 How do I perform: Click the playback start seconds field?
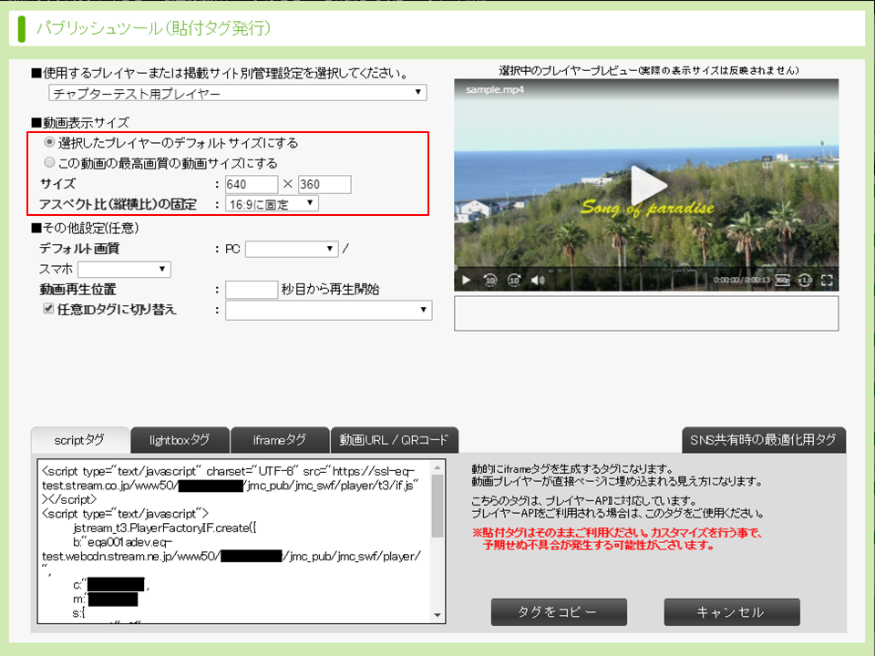(x=252, y=290)
